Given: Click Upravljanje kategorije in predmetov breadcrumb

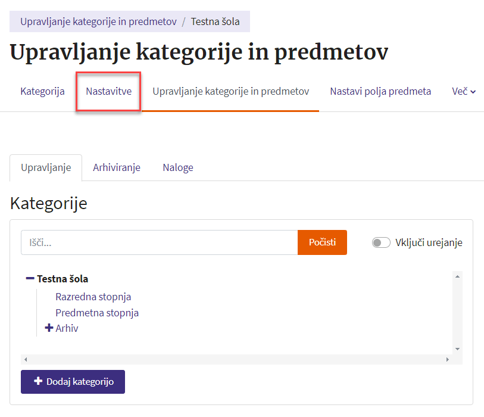Looking at the screenshot, I should pos(99,21).
